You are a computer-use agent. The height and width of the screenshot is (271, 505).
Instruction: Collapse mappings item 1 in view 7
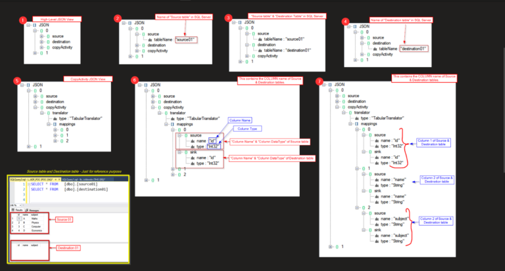click(x=357, y=169)
